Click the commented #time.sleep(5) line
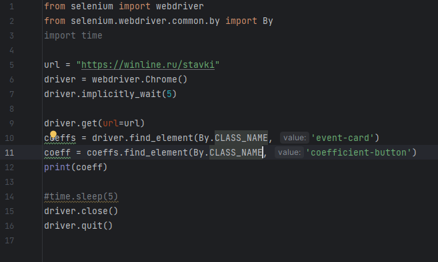 point(81,197)
